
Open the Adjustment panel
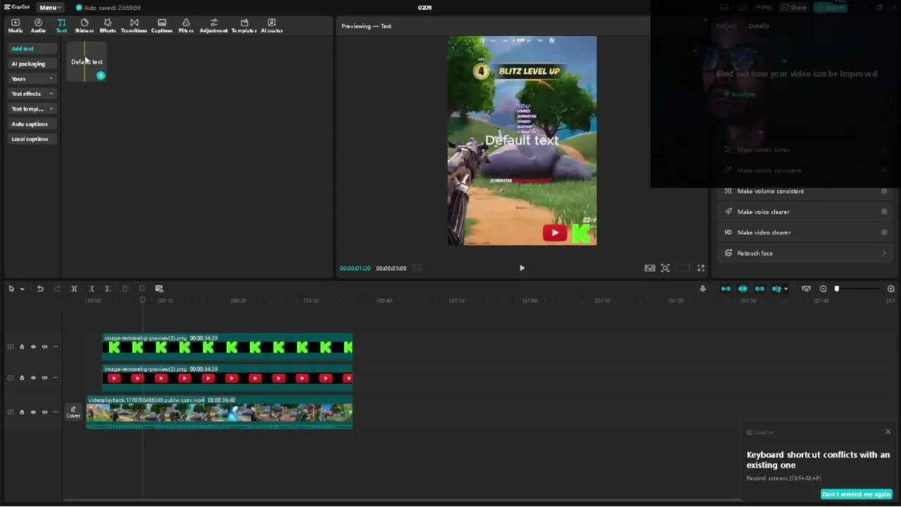(x=213, y=26)
